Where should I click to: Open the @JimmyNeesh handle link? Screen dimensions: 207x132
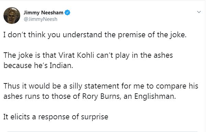point(40,19)
